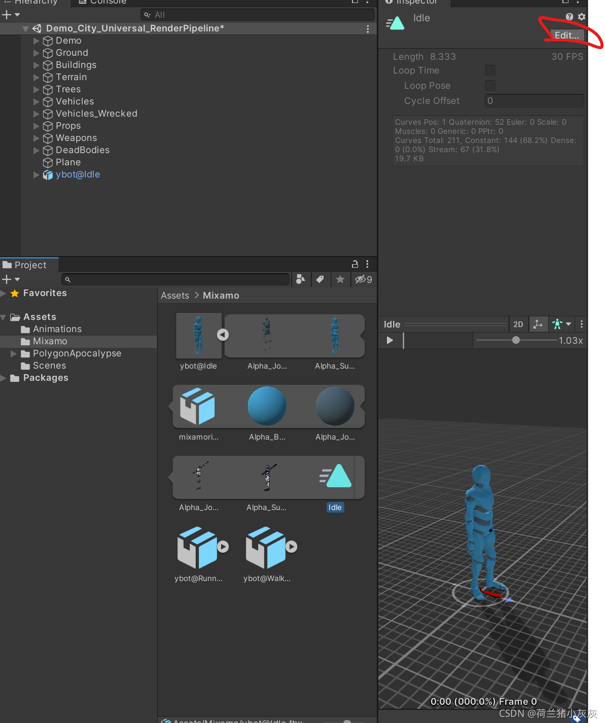605x723 pixels.
Task: Click the Cycle Offset input field
Action: (535, 101)
